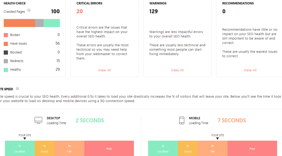The width and height of the screenshot is (282, 156).
Task: View all critical errors
Action: click(104, 70)
